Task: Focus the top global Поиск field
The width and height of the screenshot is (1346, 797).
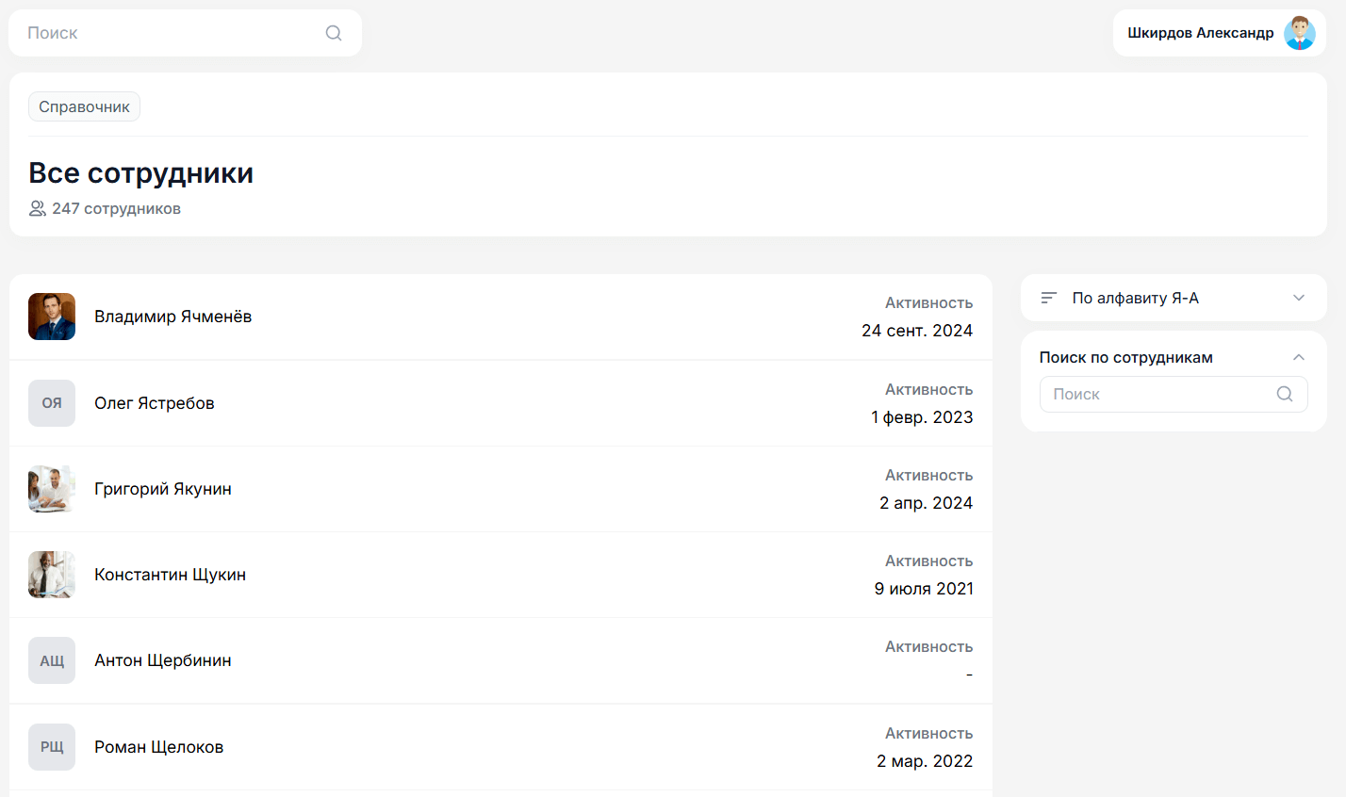Action: 170,33
